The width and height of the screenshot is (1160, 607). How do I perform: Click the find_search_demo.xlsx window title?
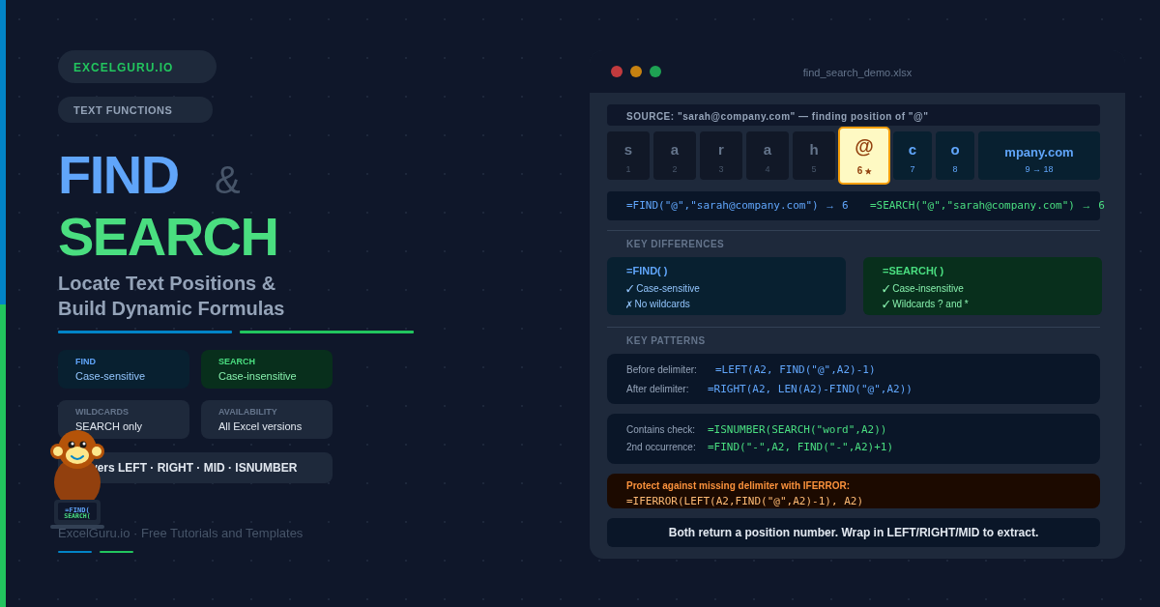(856, 72)
